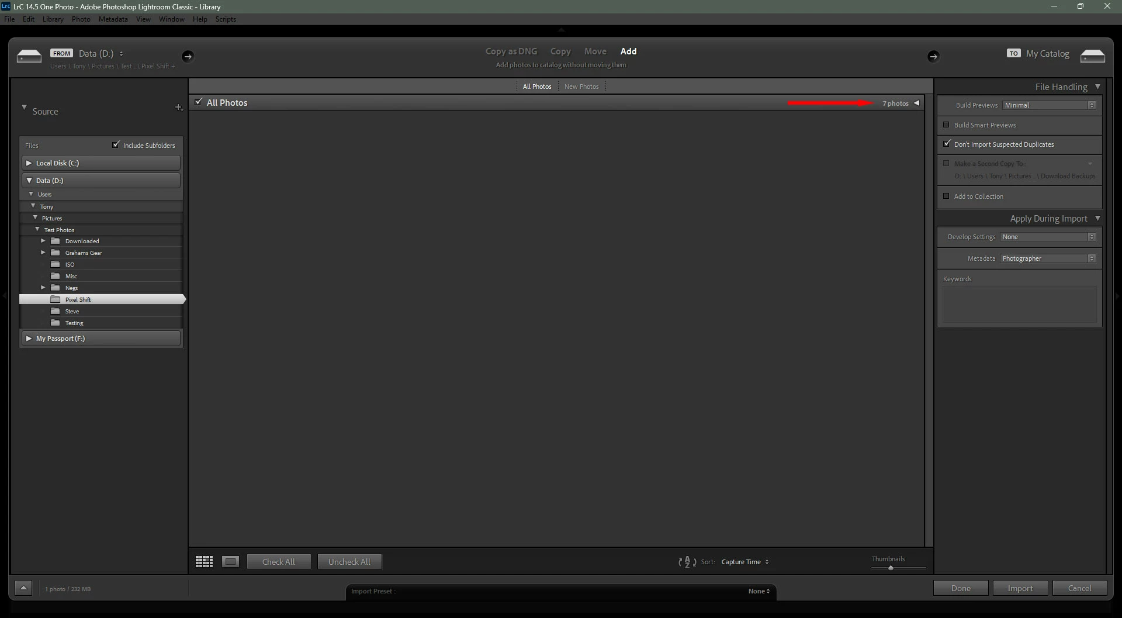Click the Neg folder icon
1122x618 pixels.
click(x=56, y=288)
